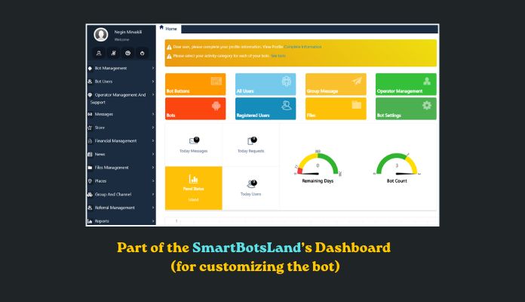Viewport: 525px width, 302px height.
Task: Open the Financial Management menu label
Action: tap(115, 140)
